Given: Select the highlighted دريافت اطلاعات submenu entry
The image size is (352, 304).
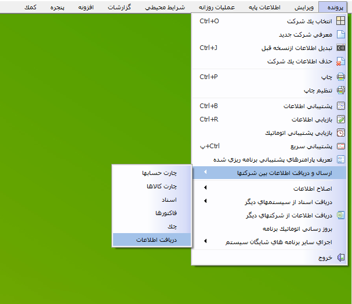Looking at the screenshot, I should [156, 239].
